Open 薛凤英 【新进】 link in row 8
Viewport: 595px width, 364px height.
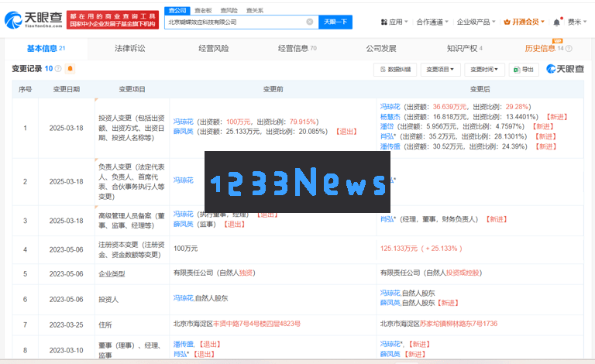pos(390,354)
